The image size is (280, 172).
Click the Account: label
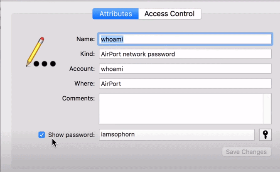pos(82,69)
